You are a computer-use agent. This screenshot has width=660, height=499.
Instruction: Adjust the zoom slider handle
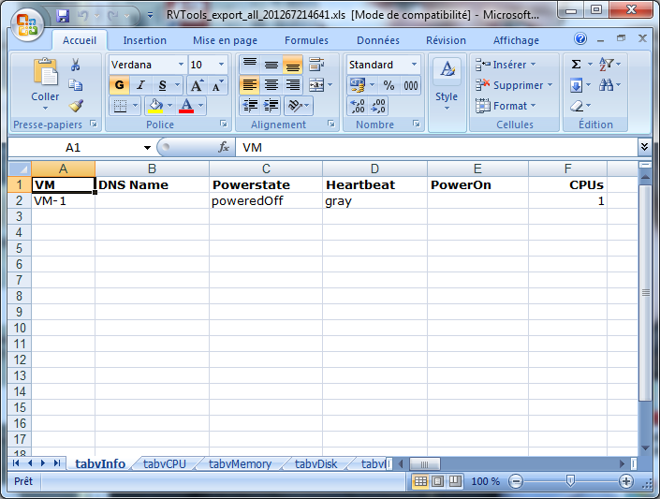(570, 480)
